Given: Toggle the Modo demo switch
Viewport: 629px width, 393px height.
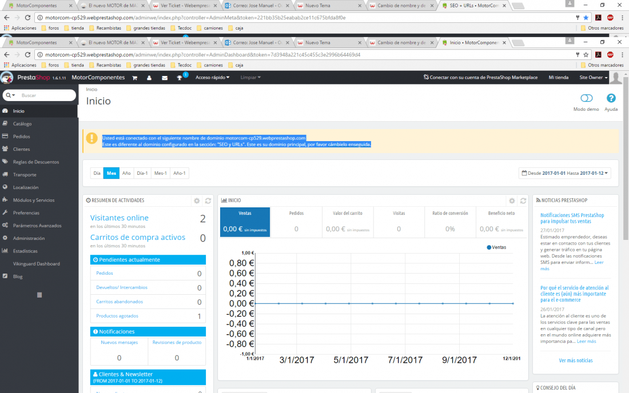Looking at the screenshot, I should tap(587, 98).
